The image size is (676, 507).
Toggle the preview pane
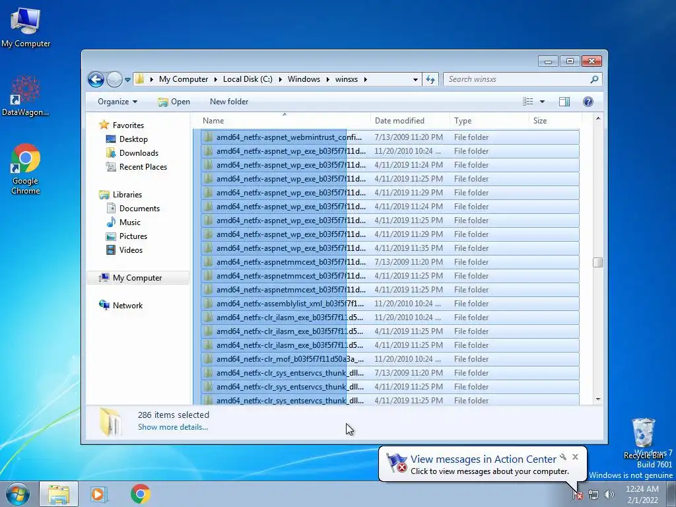tap(564, 102)
